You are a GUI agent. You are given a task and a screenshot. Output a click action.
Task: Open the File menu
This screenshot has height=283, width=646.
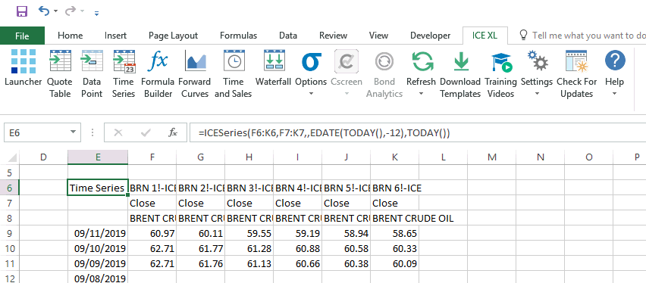(x=22, y=36)
